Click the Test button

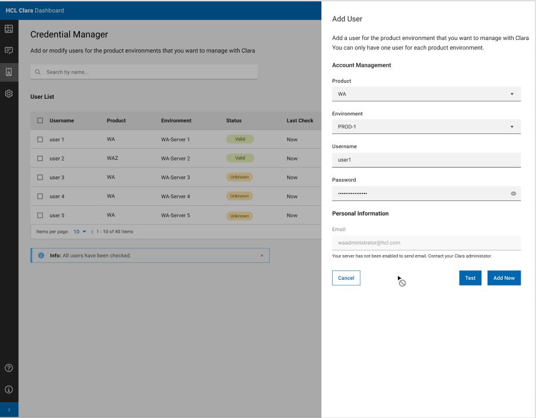click(470, 278)
